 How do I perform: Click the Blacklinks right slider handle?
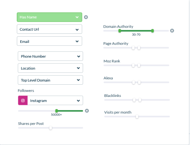coord(140,100)
